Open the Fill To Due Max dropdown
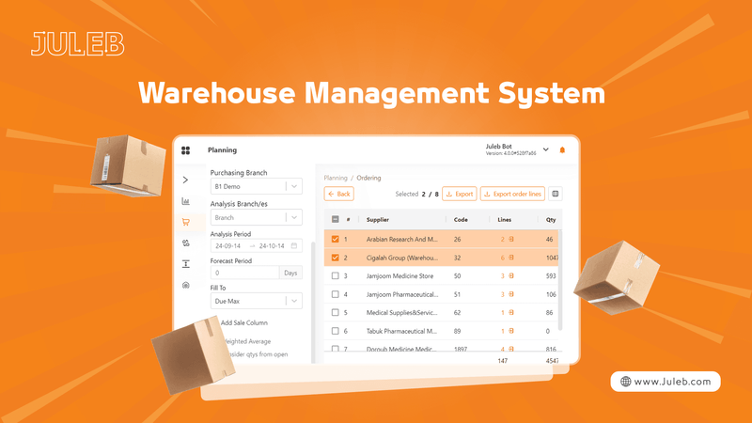The width and height of the screenshot is (752, 423). point(293,301)
